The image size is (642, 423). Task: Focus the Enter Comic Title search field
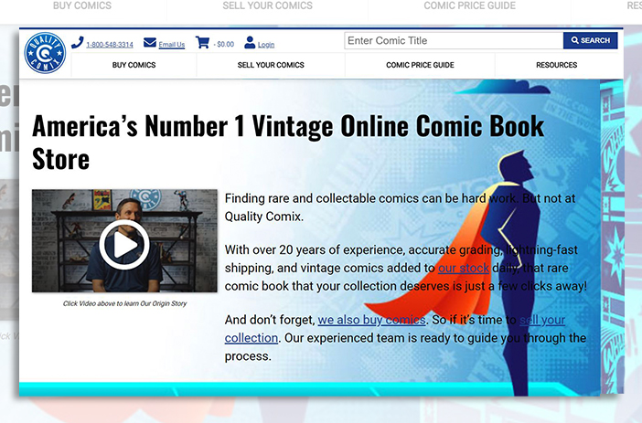point(454,40)
